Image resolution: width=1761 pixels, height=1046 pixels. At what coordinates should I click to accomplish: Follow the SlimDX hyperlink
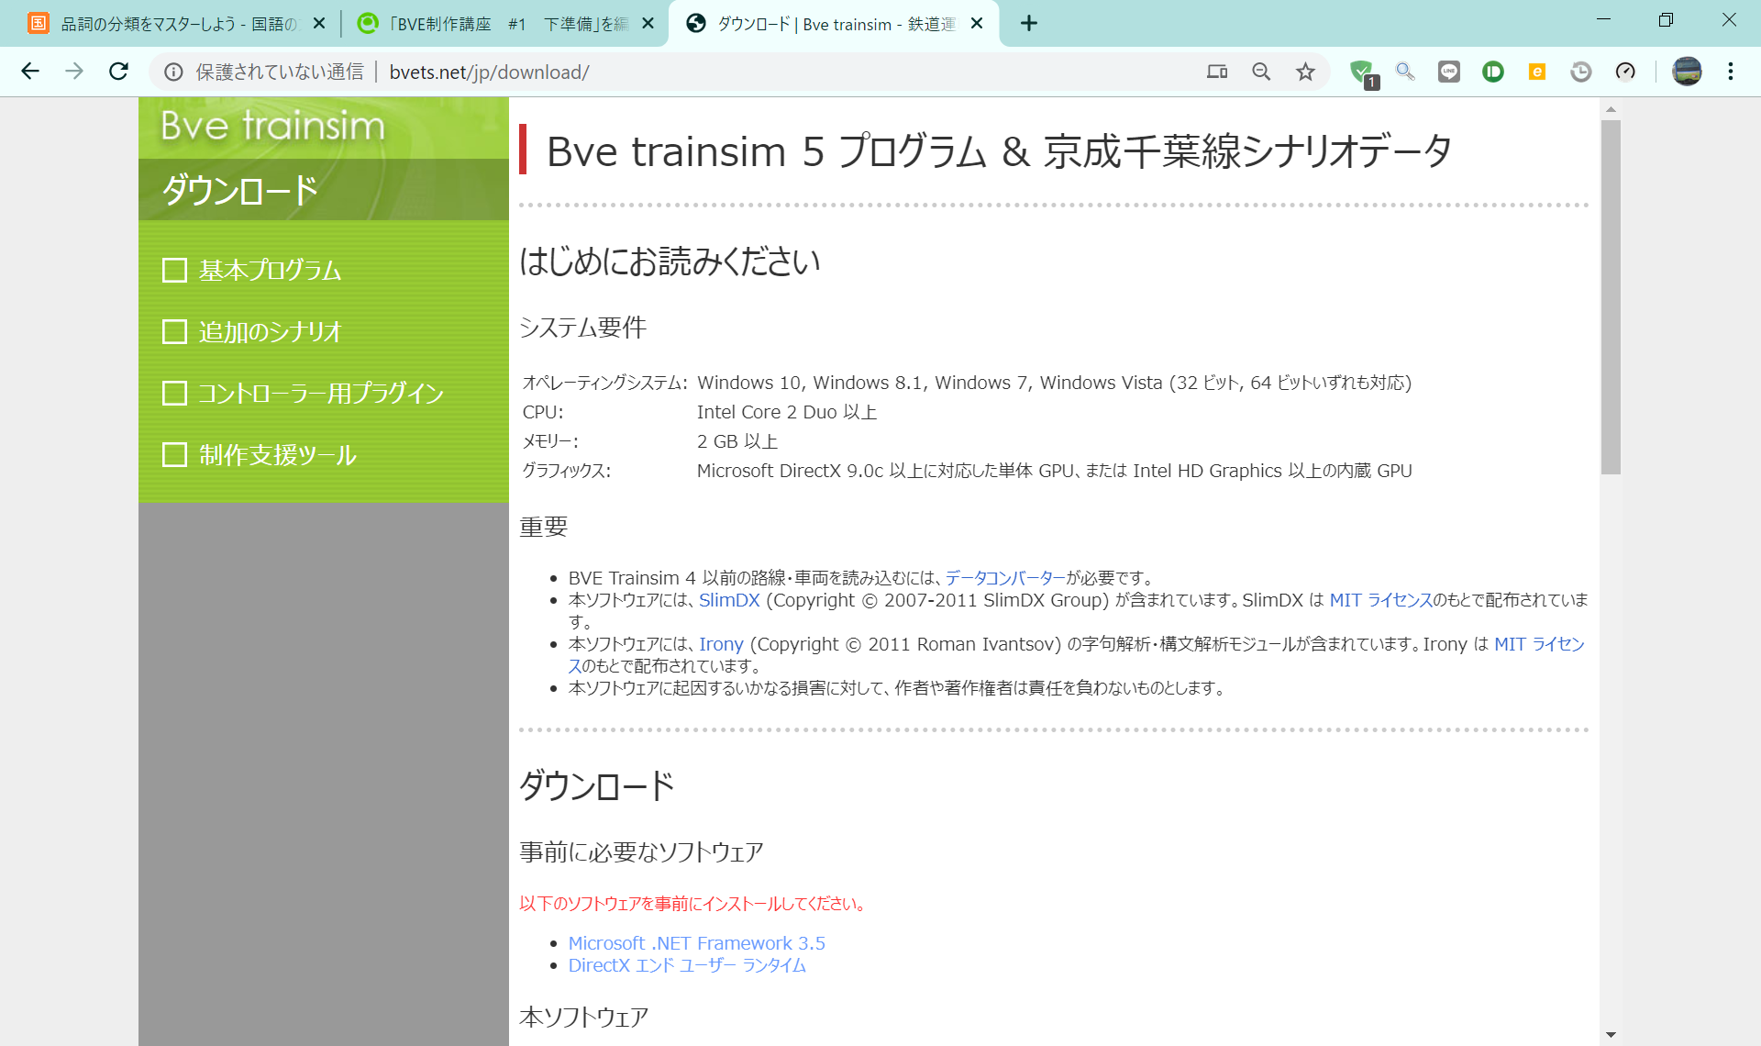pos(728,600)
